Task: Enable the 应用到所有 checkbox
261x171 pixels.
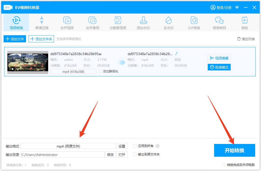Action: [135, 146]
